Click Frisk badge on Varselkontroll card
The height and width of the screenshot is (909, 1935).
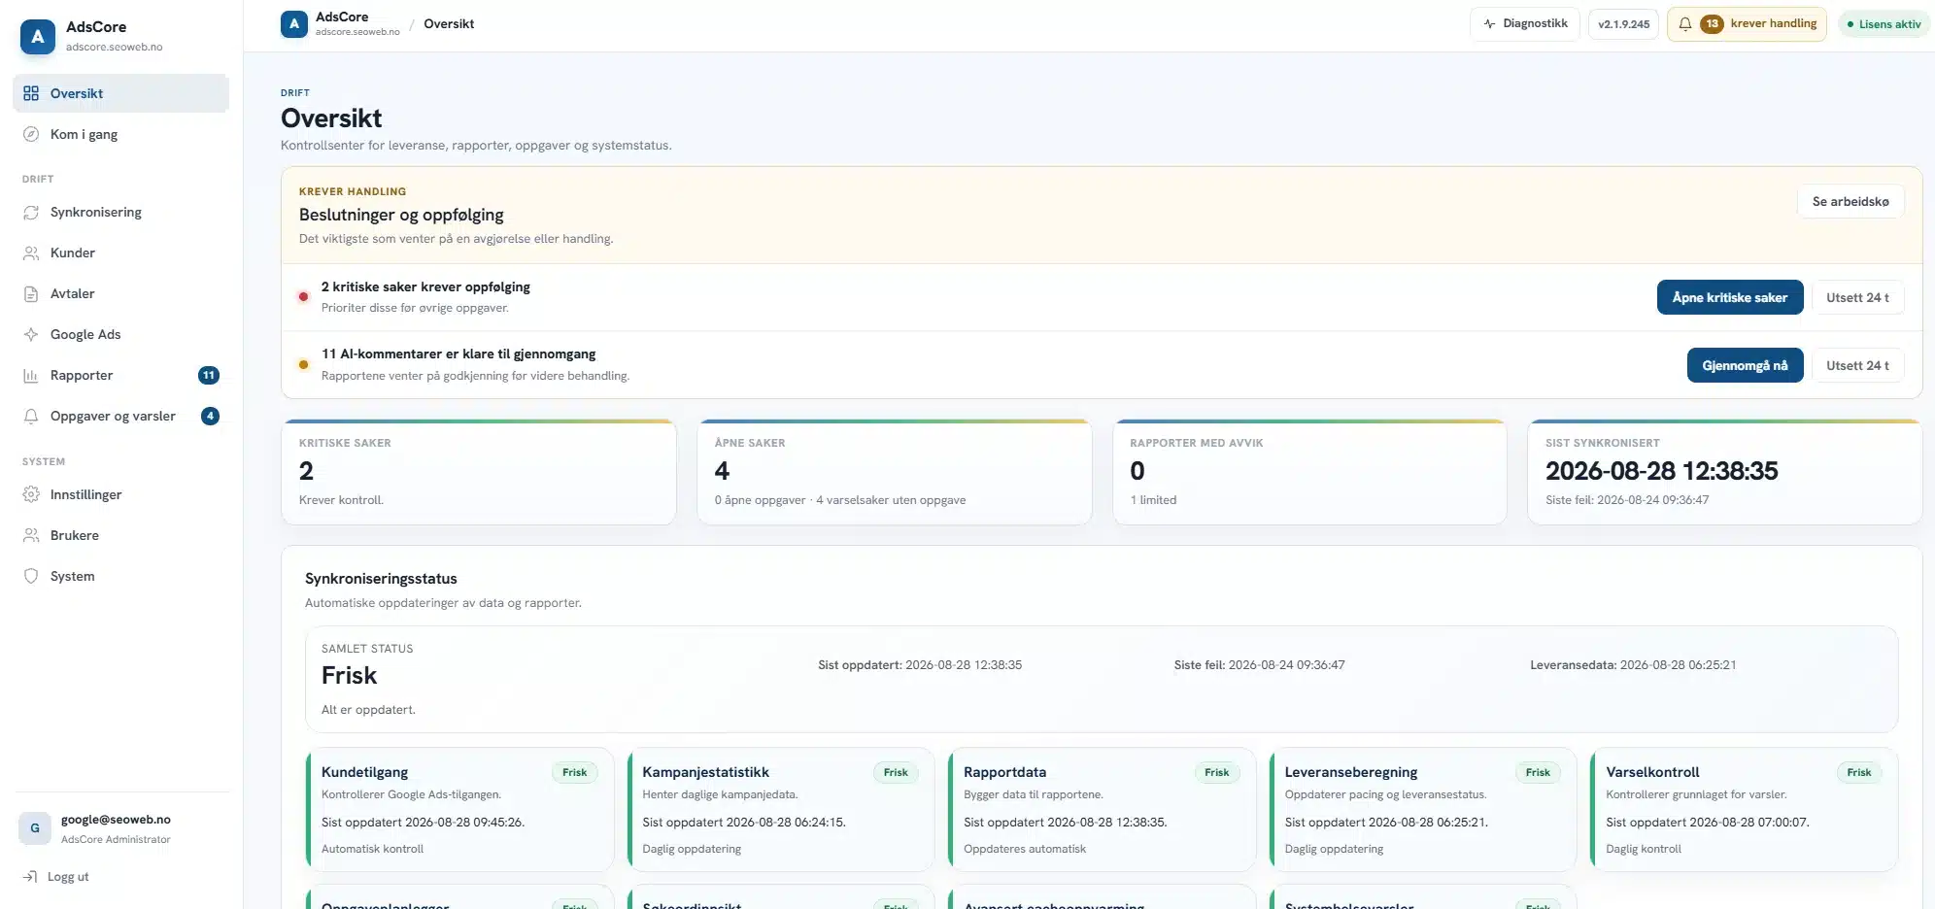point(1859,772)
